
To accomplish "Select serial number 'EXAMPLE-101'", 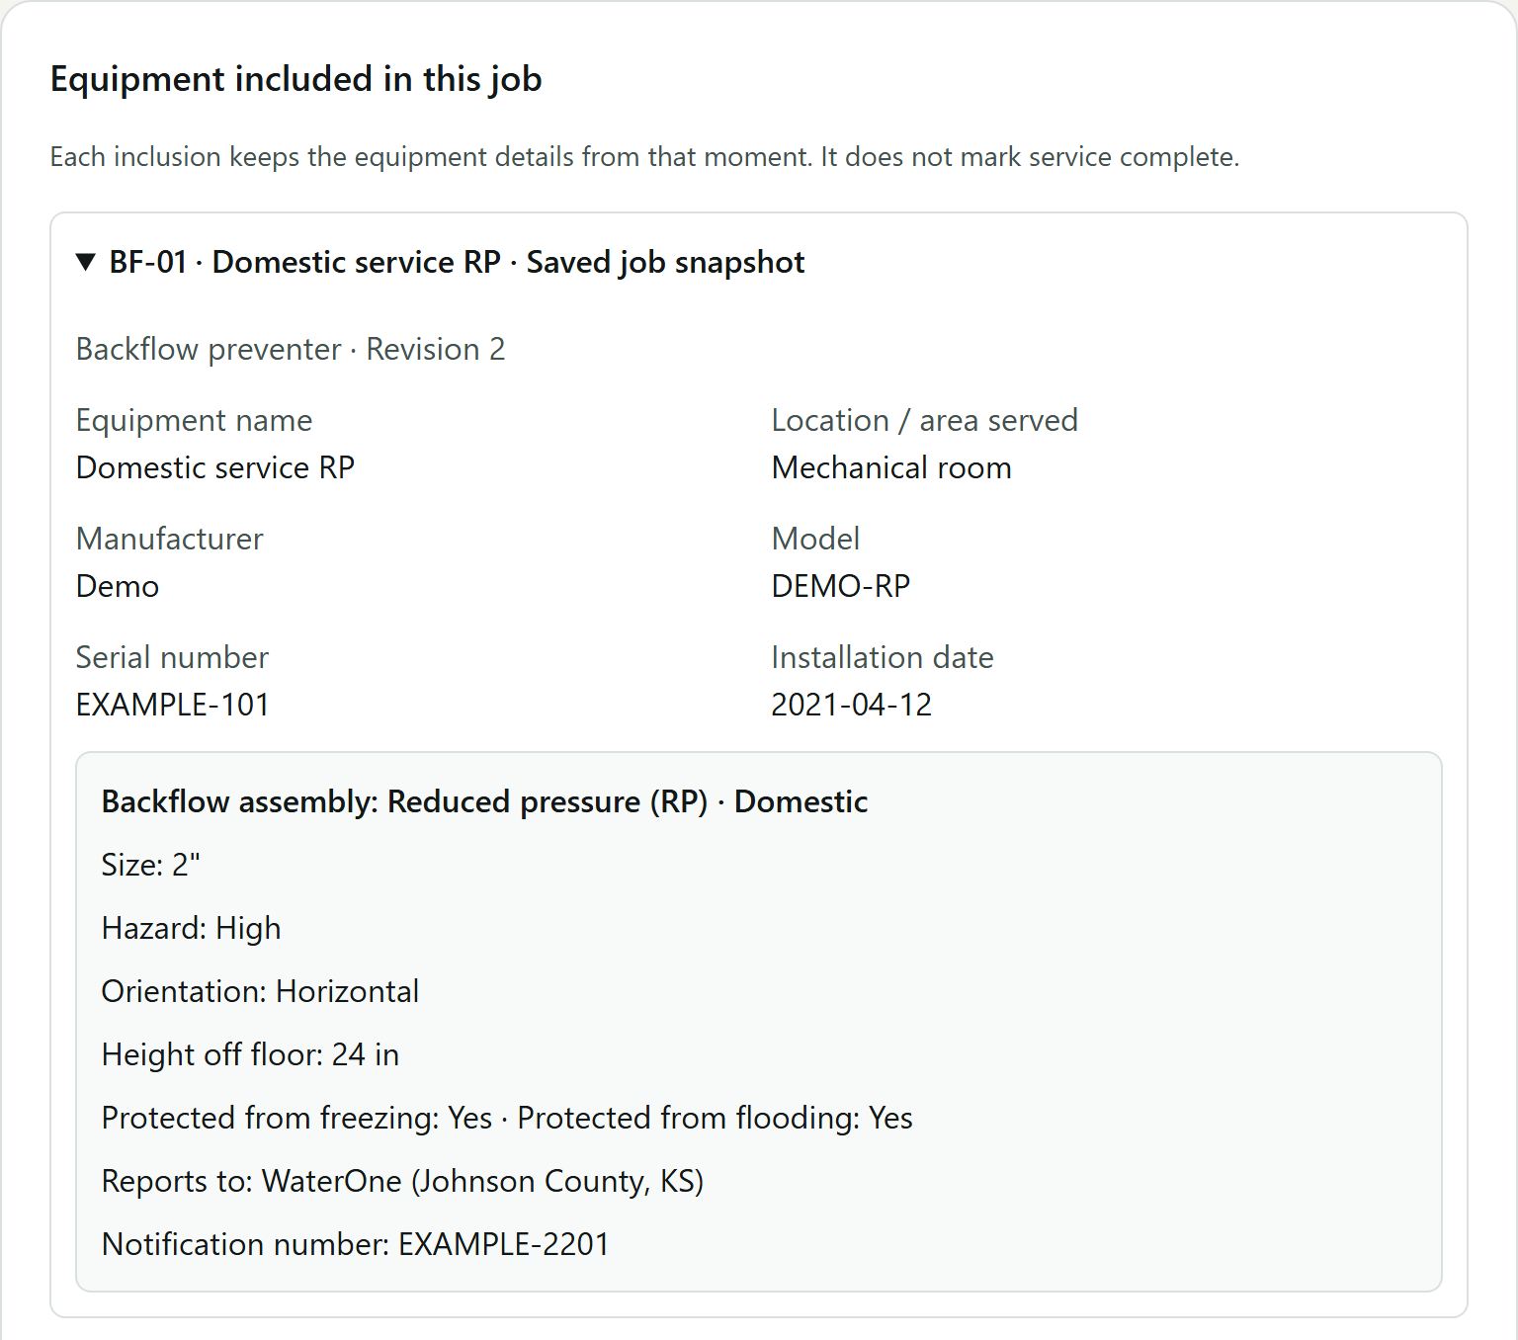I will click(x=173, y=705).
